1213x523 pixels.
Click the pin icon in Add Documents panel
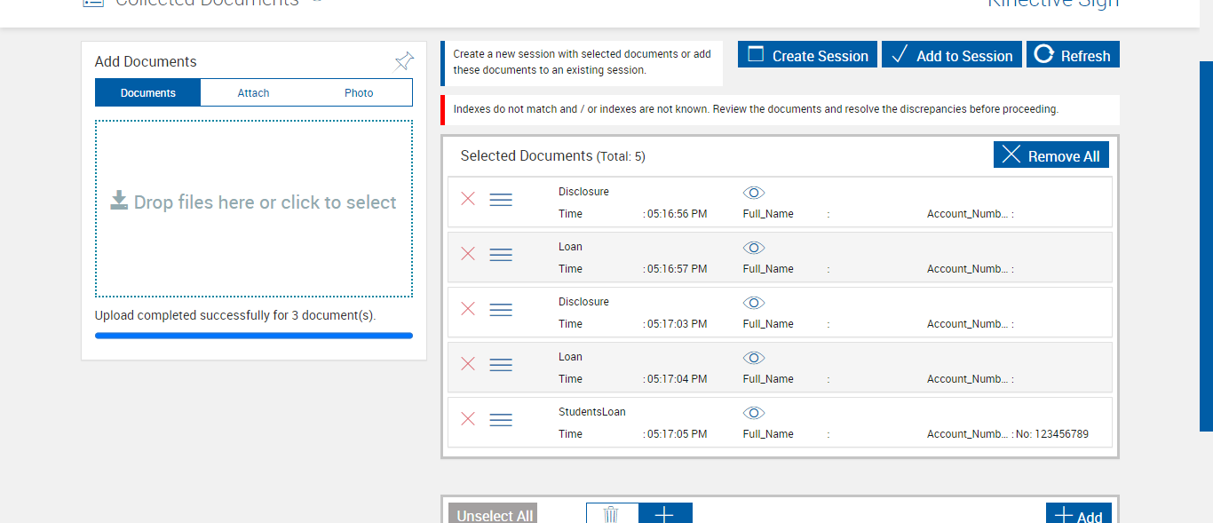(x=404, y=61)
